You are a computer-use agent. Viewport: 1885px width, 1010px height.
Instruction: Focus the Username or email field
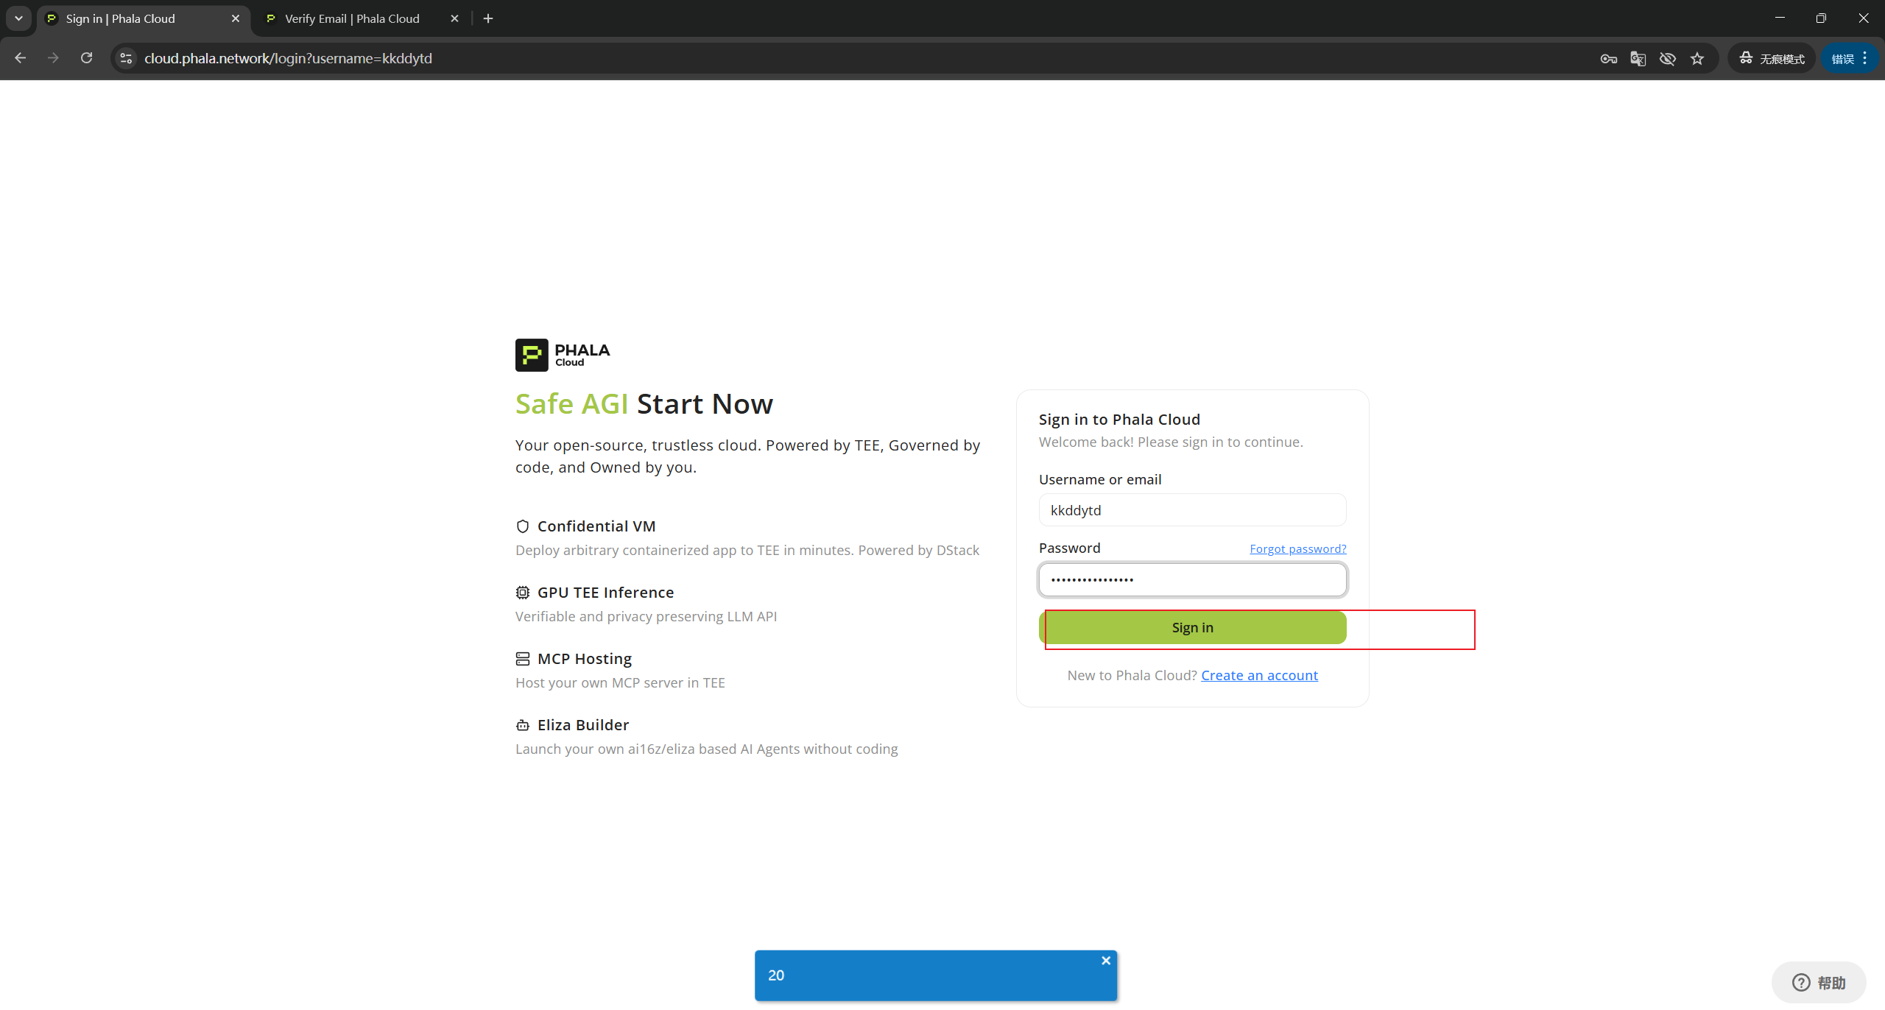click(x=1192, y=510)
